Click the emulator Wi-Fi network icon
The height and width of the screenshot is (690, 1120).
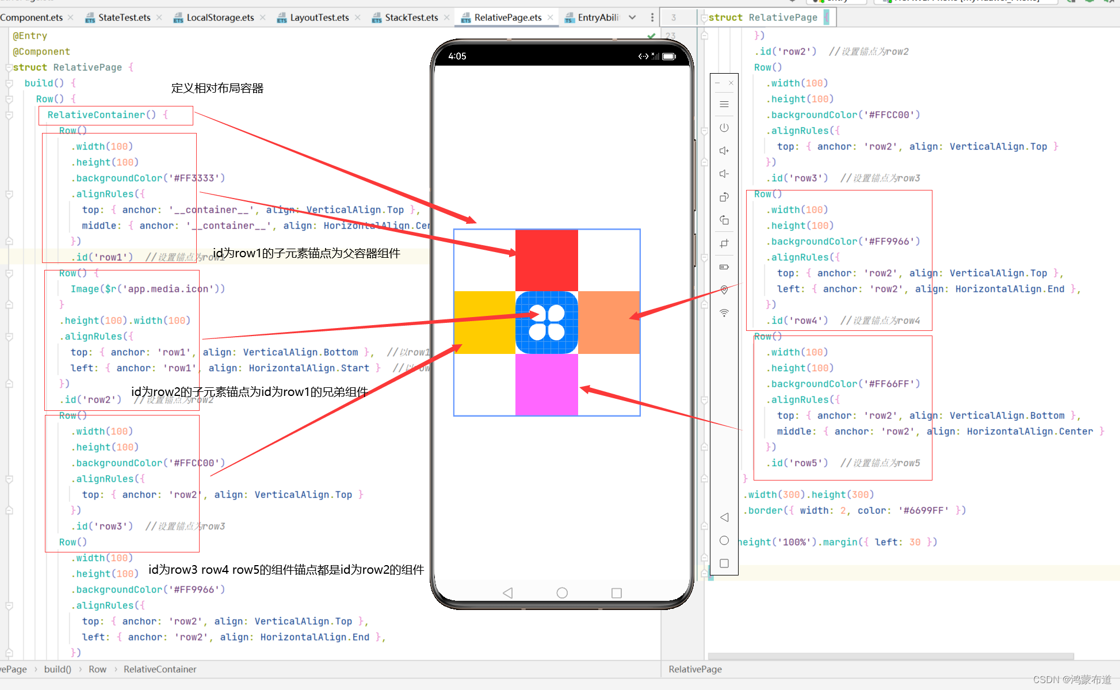coord(724,313)
